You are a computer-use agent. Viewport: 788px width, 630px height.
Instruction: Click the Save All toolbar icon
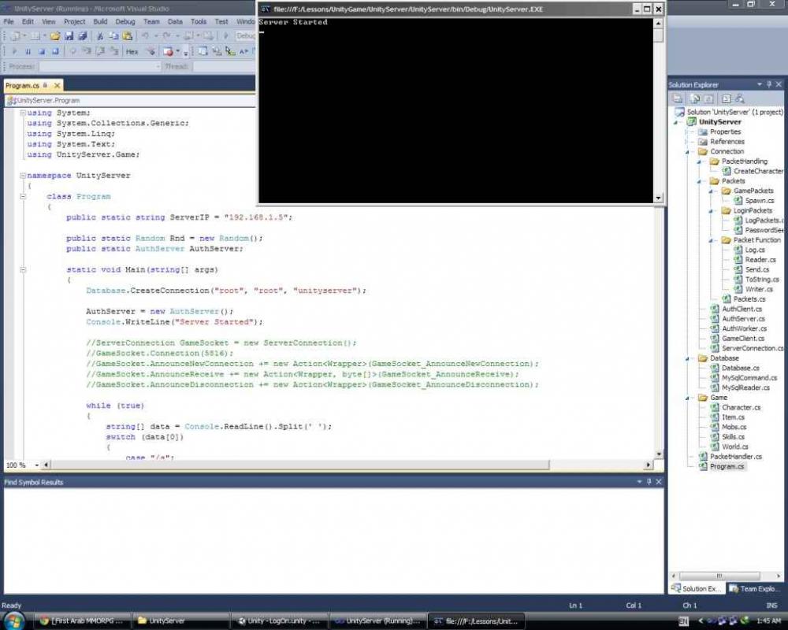(83, 36)
